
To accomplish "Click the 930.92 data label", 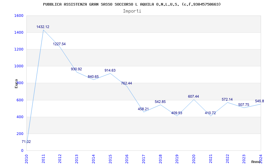I will click(77, 69).
